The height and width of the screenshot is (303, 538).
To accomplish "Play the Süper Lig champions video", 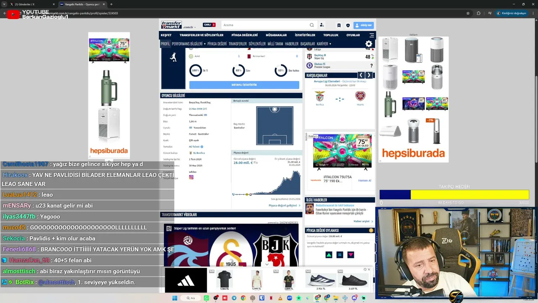I will 231,245.
